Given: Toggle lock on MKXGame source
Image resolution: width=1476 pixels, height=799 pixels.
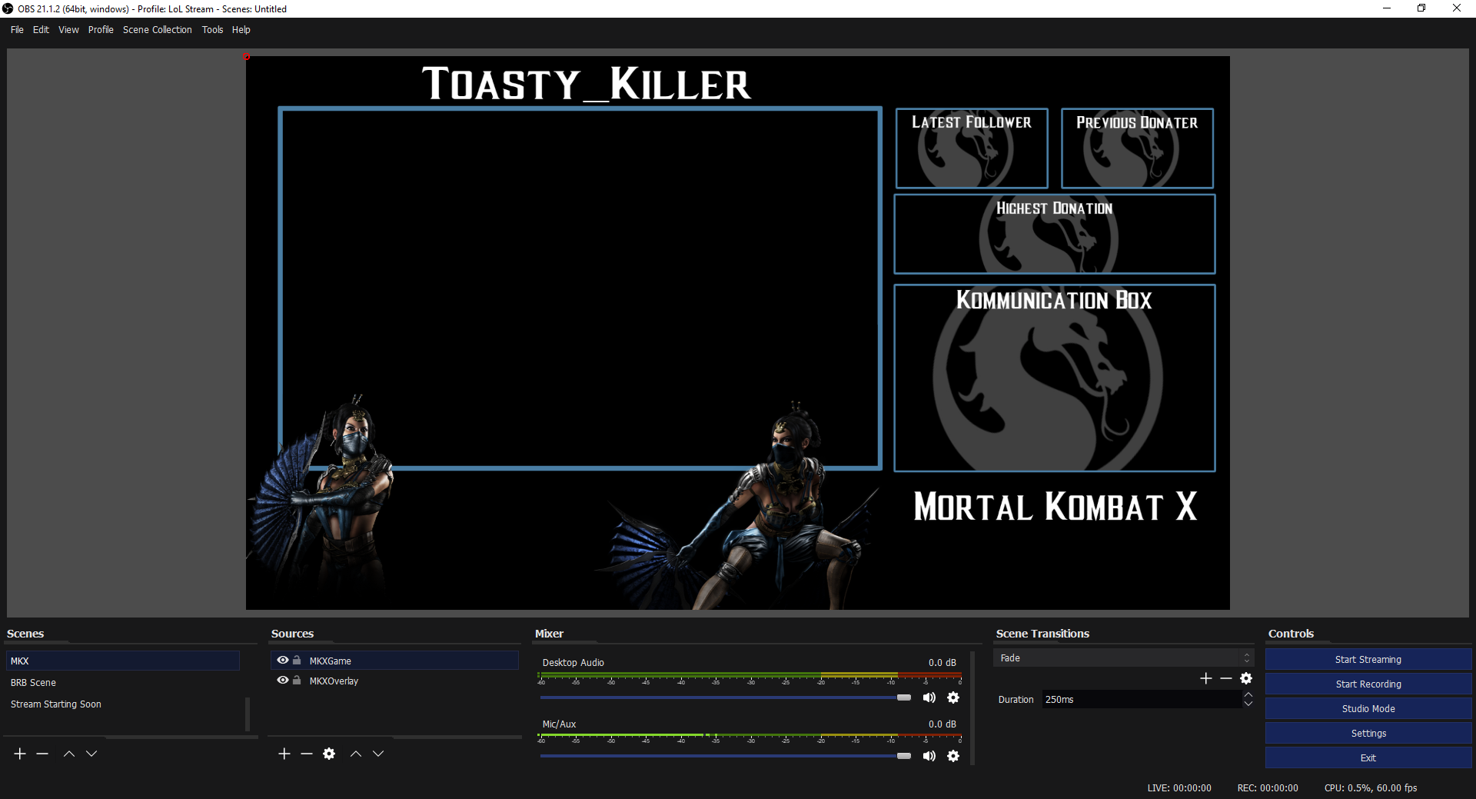Looking at the screenshot, I should pyautogui.click(x=297, y=660).
